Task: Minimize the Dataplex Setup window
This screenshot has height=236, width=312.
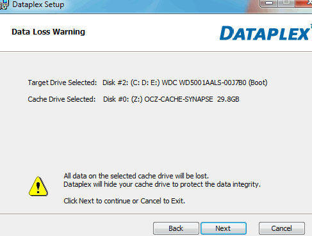Action: (268, 3)
